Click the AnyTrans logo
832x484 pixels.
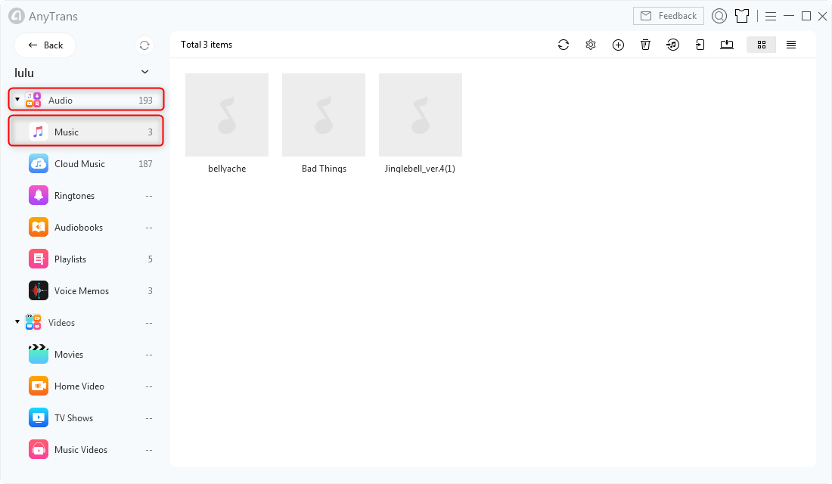tap(17, 16)
